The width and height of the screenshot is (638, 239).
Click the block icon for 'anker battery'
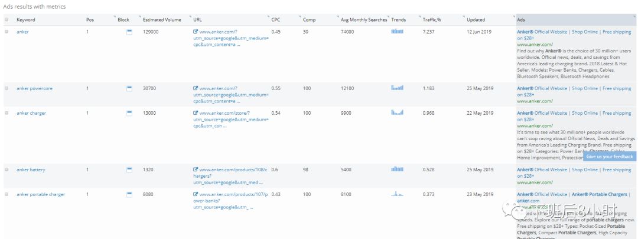(129, 170)
